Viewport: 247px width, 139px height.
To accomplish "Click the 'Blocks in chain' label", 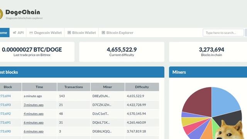I will 211,55.
